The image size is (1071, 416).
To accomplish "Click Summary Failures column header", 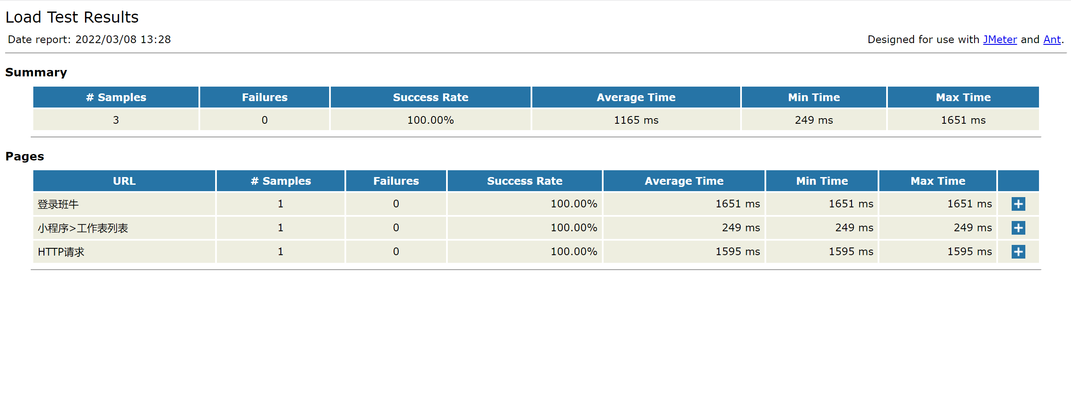I will 265,97.
